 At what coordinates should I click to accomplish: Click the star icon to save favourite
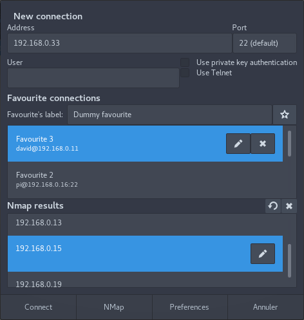[285, 115]
